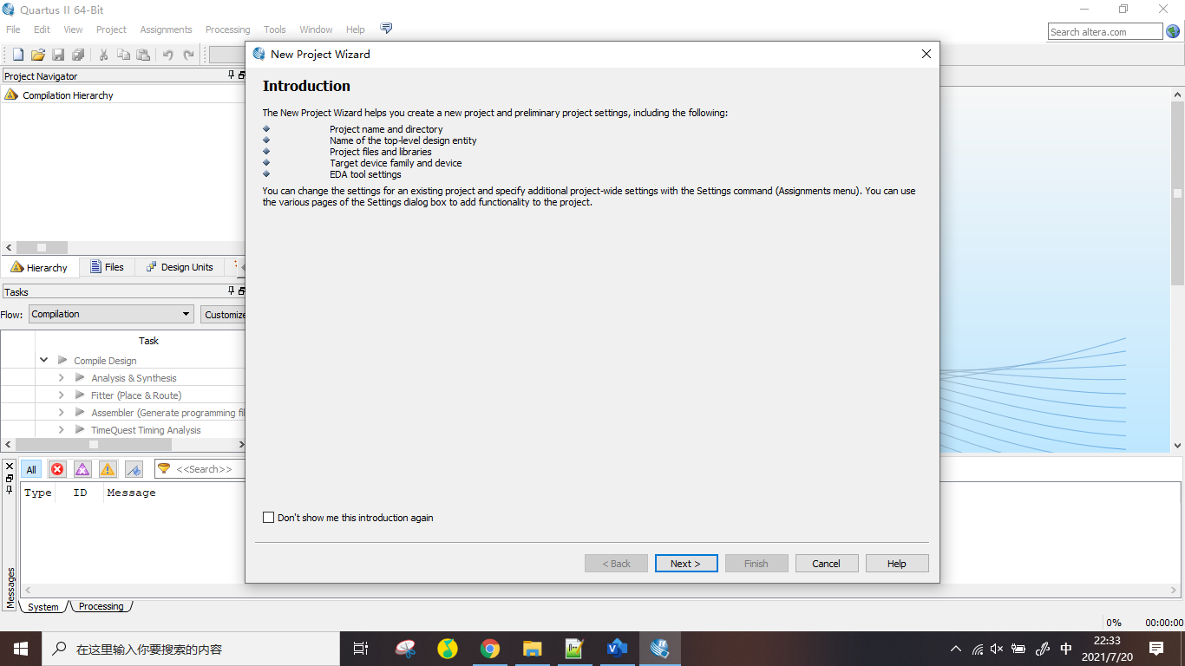Image resolution: width=1185 pixels, height=666 pixels.
Task: Open the Flow Compilation dropdown
Action: [111, 314]
